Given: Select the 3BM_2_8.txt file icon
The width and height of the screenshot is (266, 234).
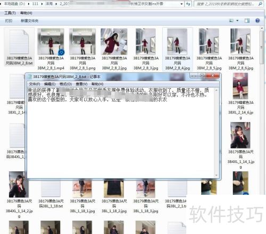Looking at the screenshot, I should [19, 42].
